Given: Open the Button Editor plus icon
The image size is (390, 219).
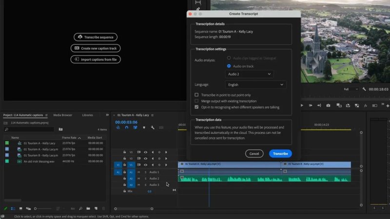Looking at the screenshot, I should pyautogui.click(x=388, y=106).
